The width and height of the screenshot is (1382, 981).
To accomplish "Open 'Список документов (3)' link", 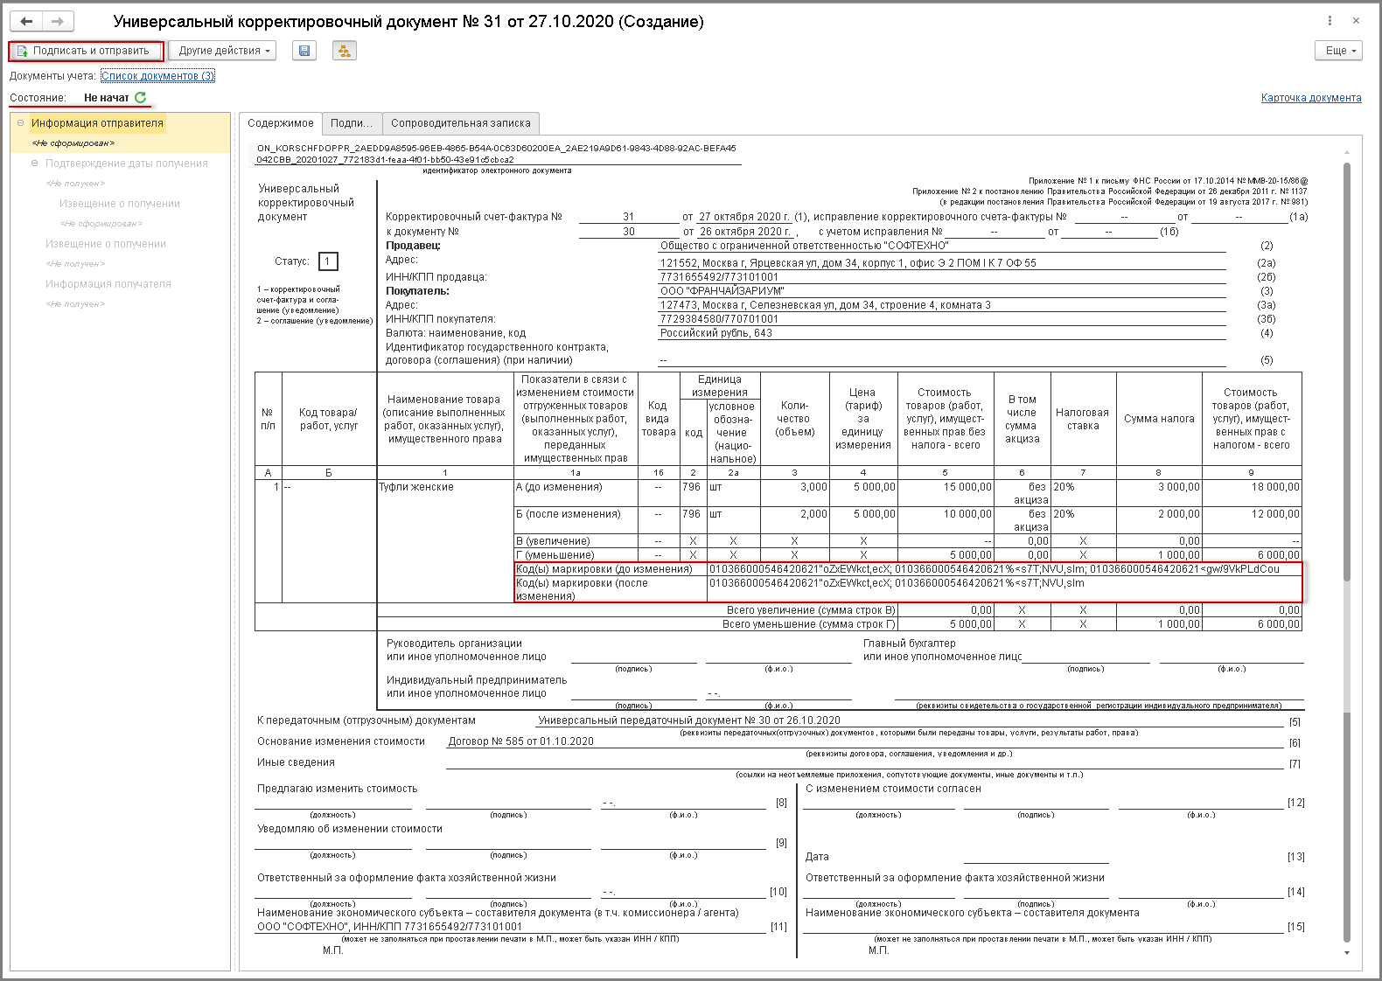I will pos(157,76).
